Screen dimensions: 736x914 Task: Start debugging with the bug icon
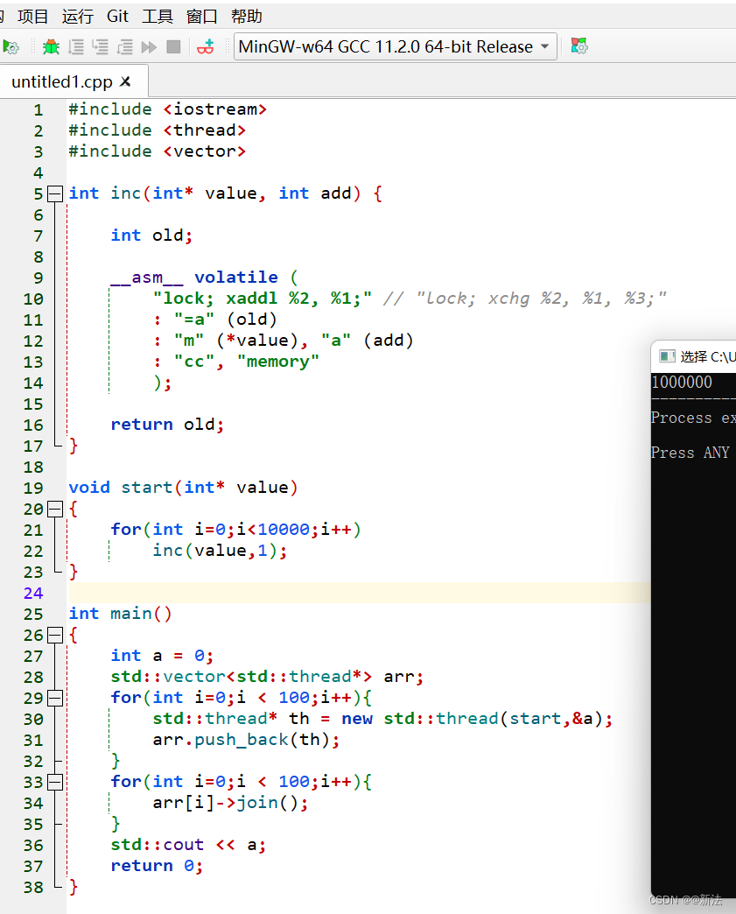tap(50, 46)
